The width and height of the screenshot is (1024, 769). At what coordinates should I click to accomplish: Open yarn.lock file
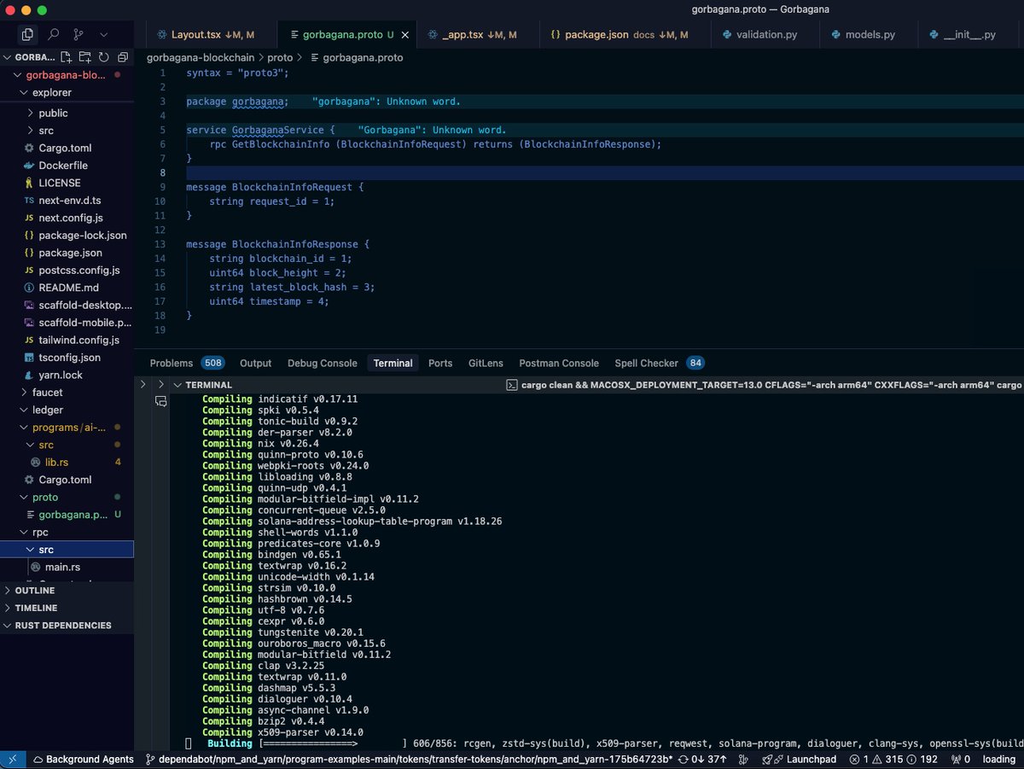[61, 375]
